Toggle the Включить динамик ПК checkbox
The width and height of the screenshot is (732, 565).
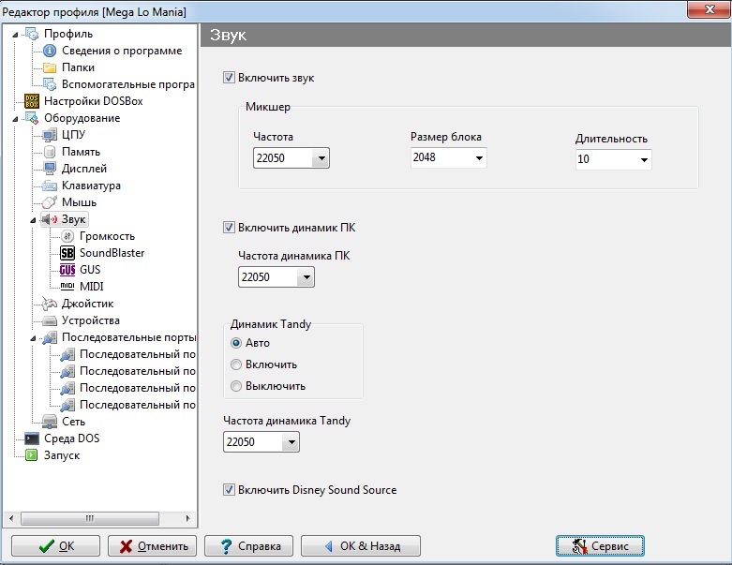pyautogui.click(x=229, y=228)
